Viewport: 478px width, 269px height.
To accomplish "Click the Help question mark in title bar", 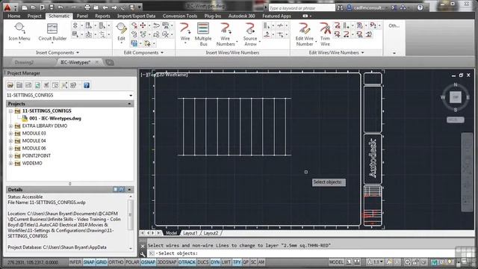I will [x=420, y=7].
